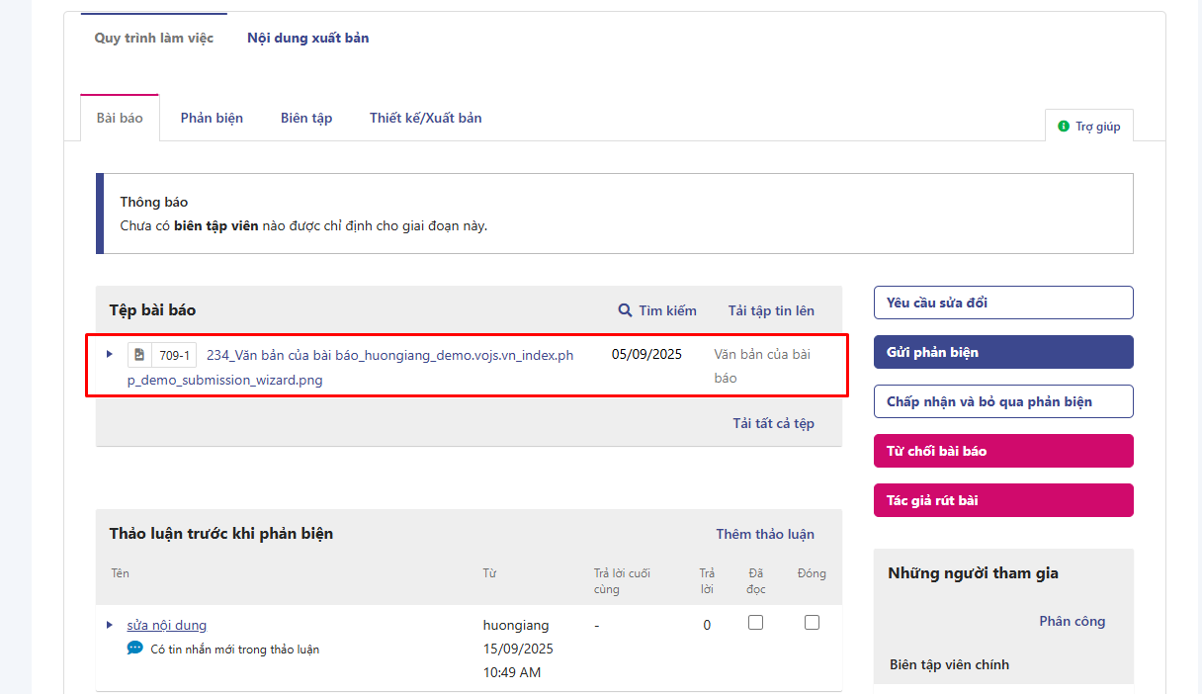Viewport: 1202px width, 694px height.
Task: Click the Thêm thảo luận link
Action: pos(765,534)
